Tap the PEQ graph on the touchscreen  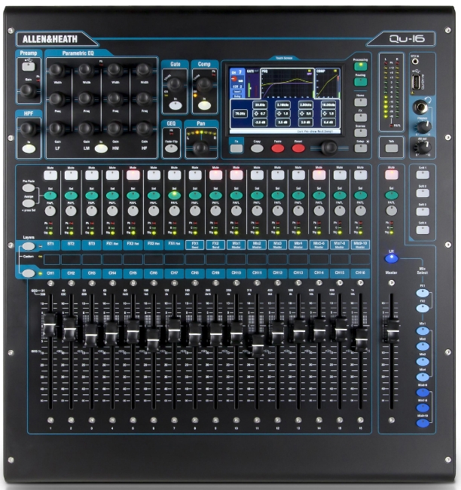click(x=287, y=84)
